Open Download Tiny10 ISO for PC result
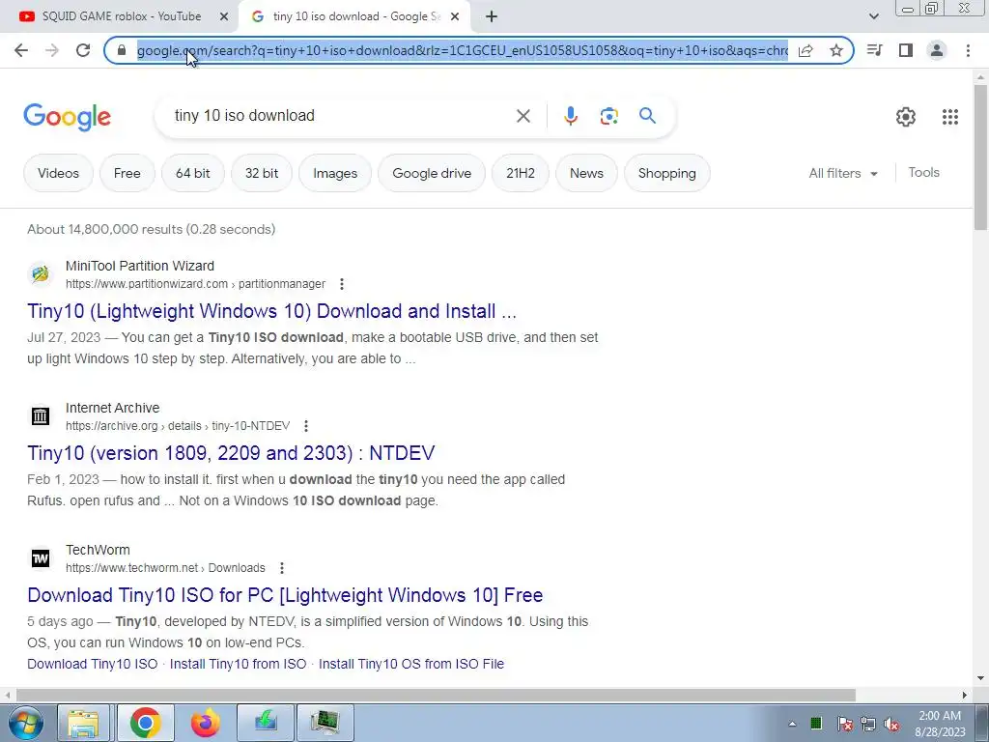Viewport: 989px width, 742px height. click(285, 595)
